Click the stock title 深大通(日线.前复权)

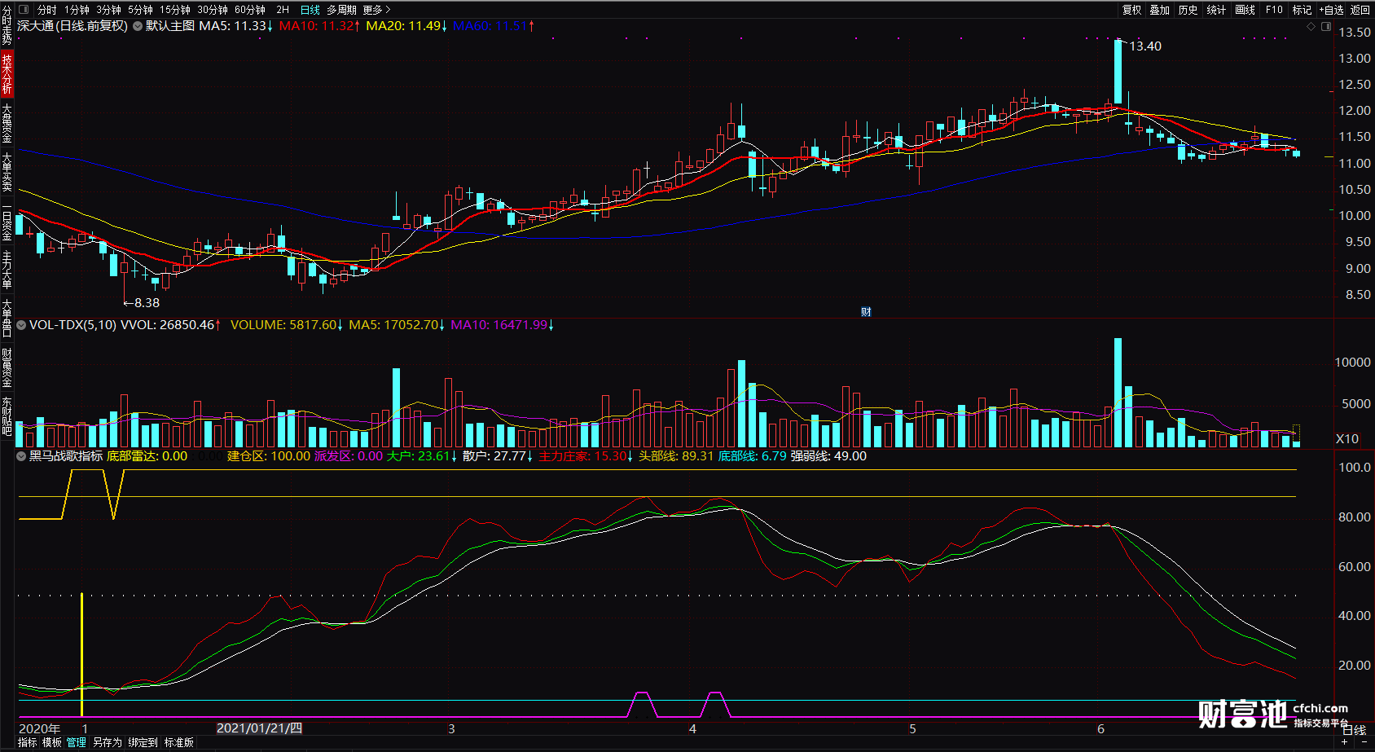tap(72, 26)
